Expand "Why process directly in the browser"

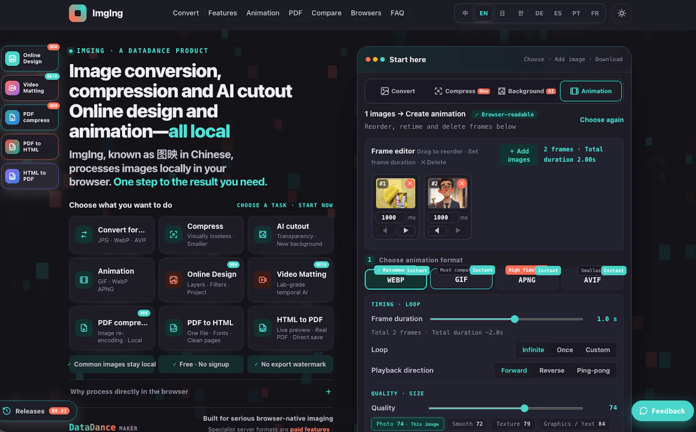point(201,391)
